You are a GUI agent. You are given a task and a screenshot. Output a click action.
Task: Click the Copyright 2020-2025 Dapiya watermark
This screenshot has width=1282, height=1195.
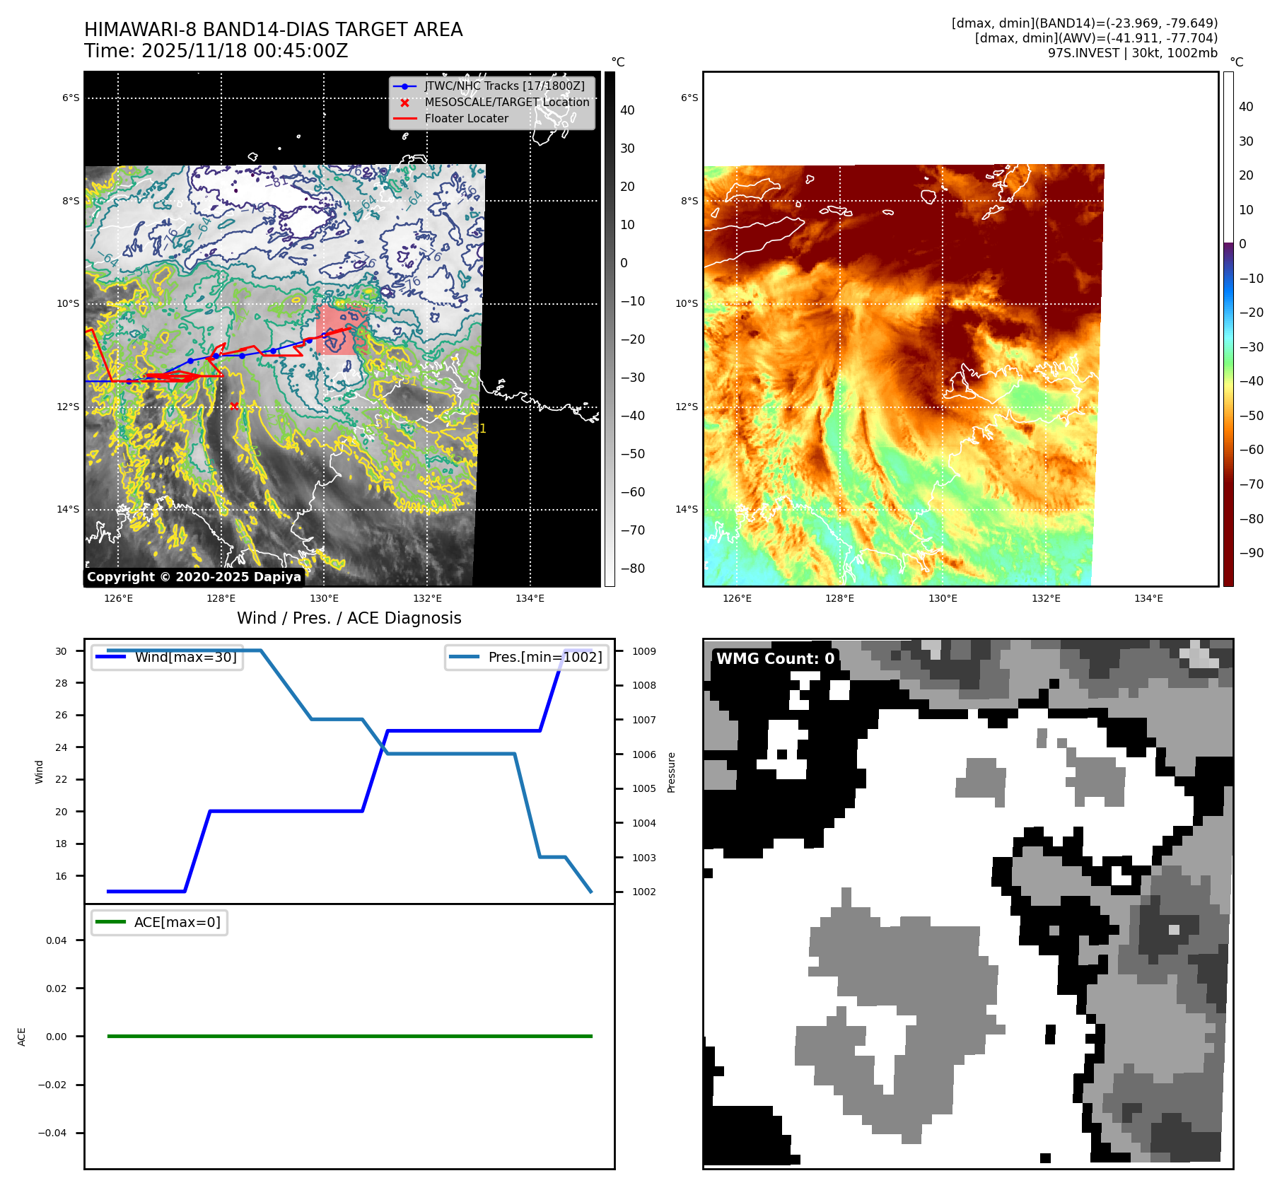[194, 577]
